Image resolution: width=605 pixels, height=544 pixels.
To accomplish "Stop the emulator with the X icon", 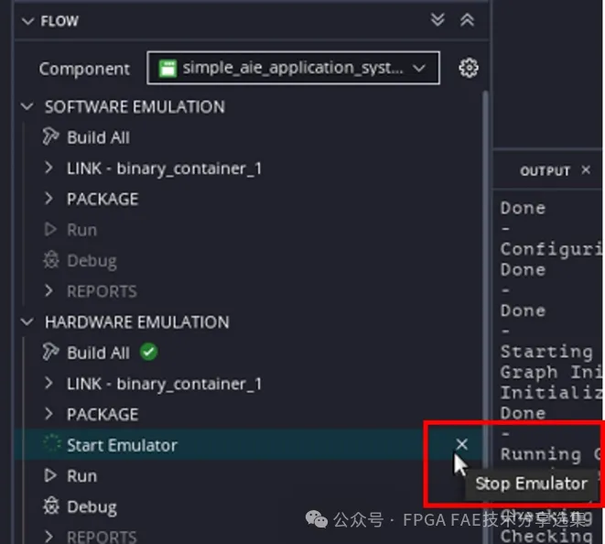I will tap(461, 444).
